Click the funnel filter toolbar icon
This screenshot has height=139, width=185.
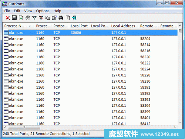pyautogui.click(x=34, y=18)
